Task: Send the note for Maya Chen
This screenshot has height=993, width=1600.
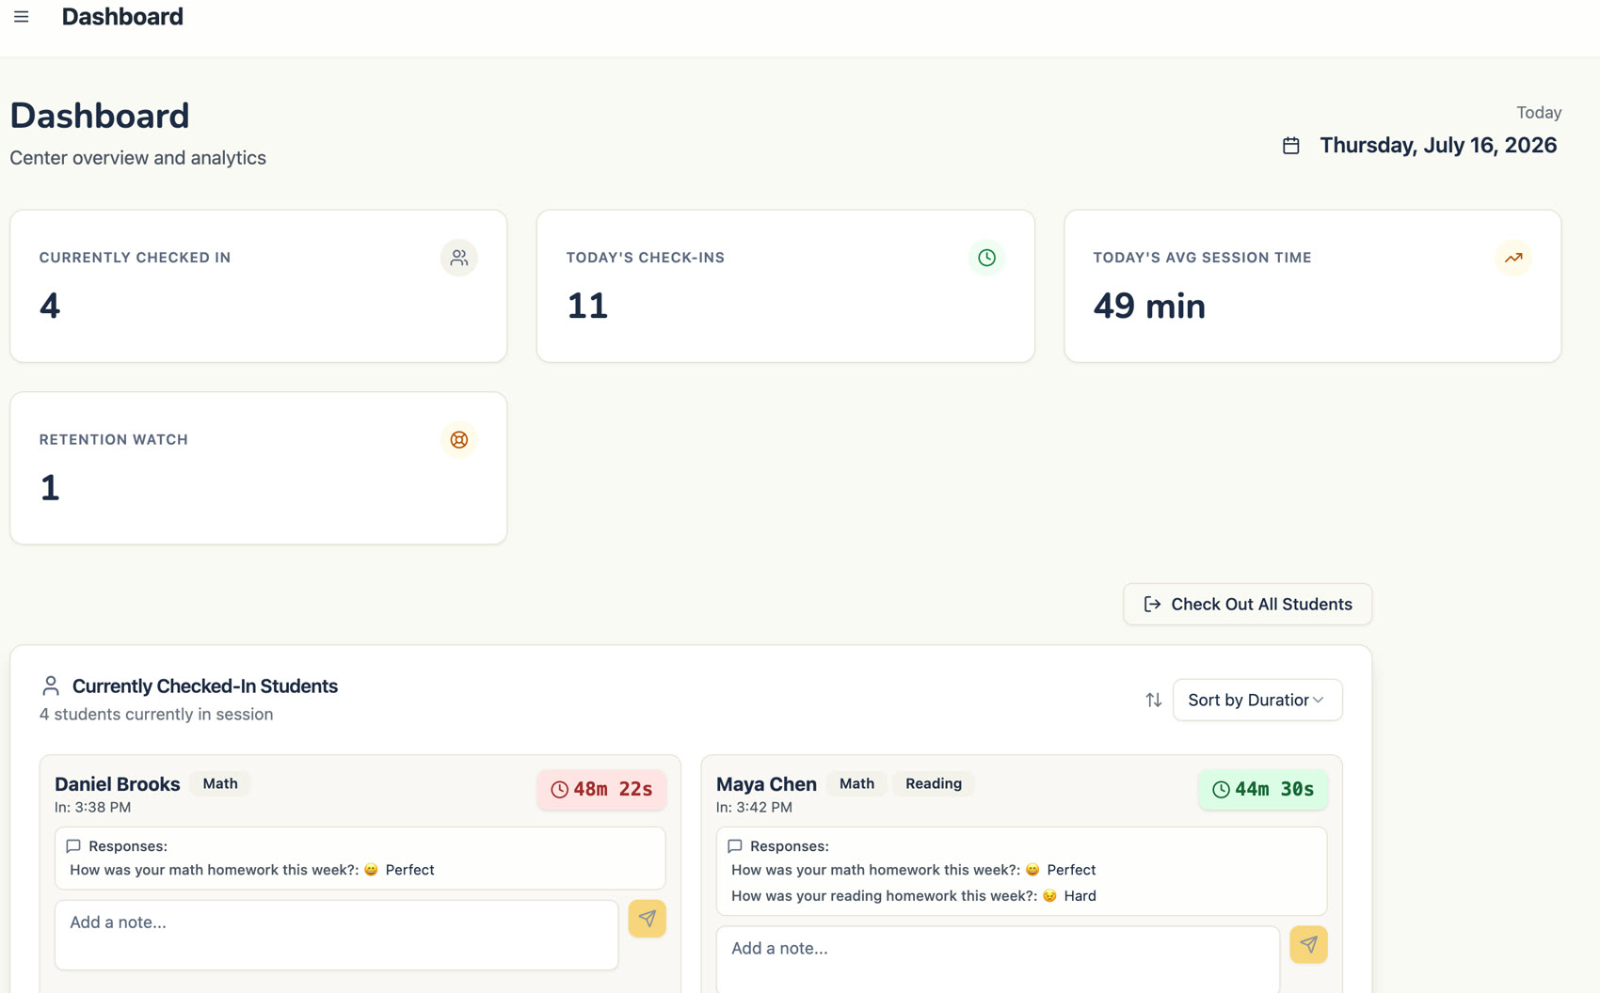Action: click(x=1308, y=945)
